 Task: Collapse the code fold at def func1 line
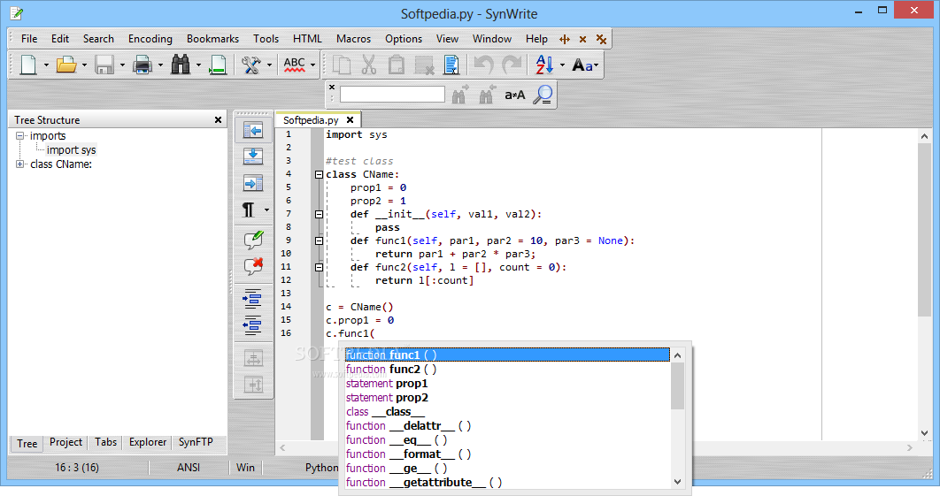(319, 240)
